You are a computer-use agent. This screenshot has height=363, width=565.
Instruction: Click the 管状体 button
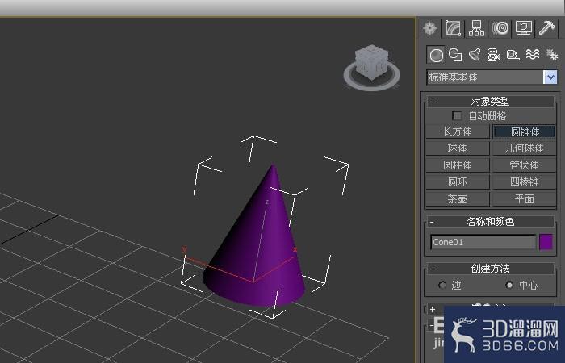click(525, 165)
